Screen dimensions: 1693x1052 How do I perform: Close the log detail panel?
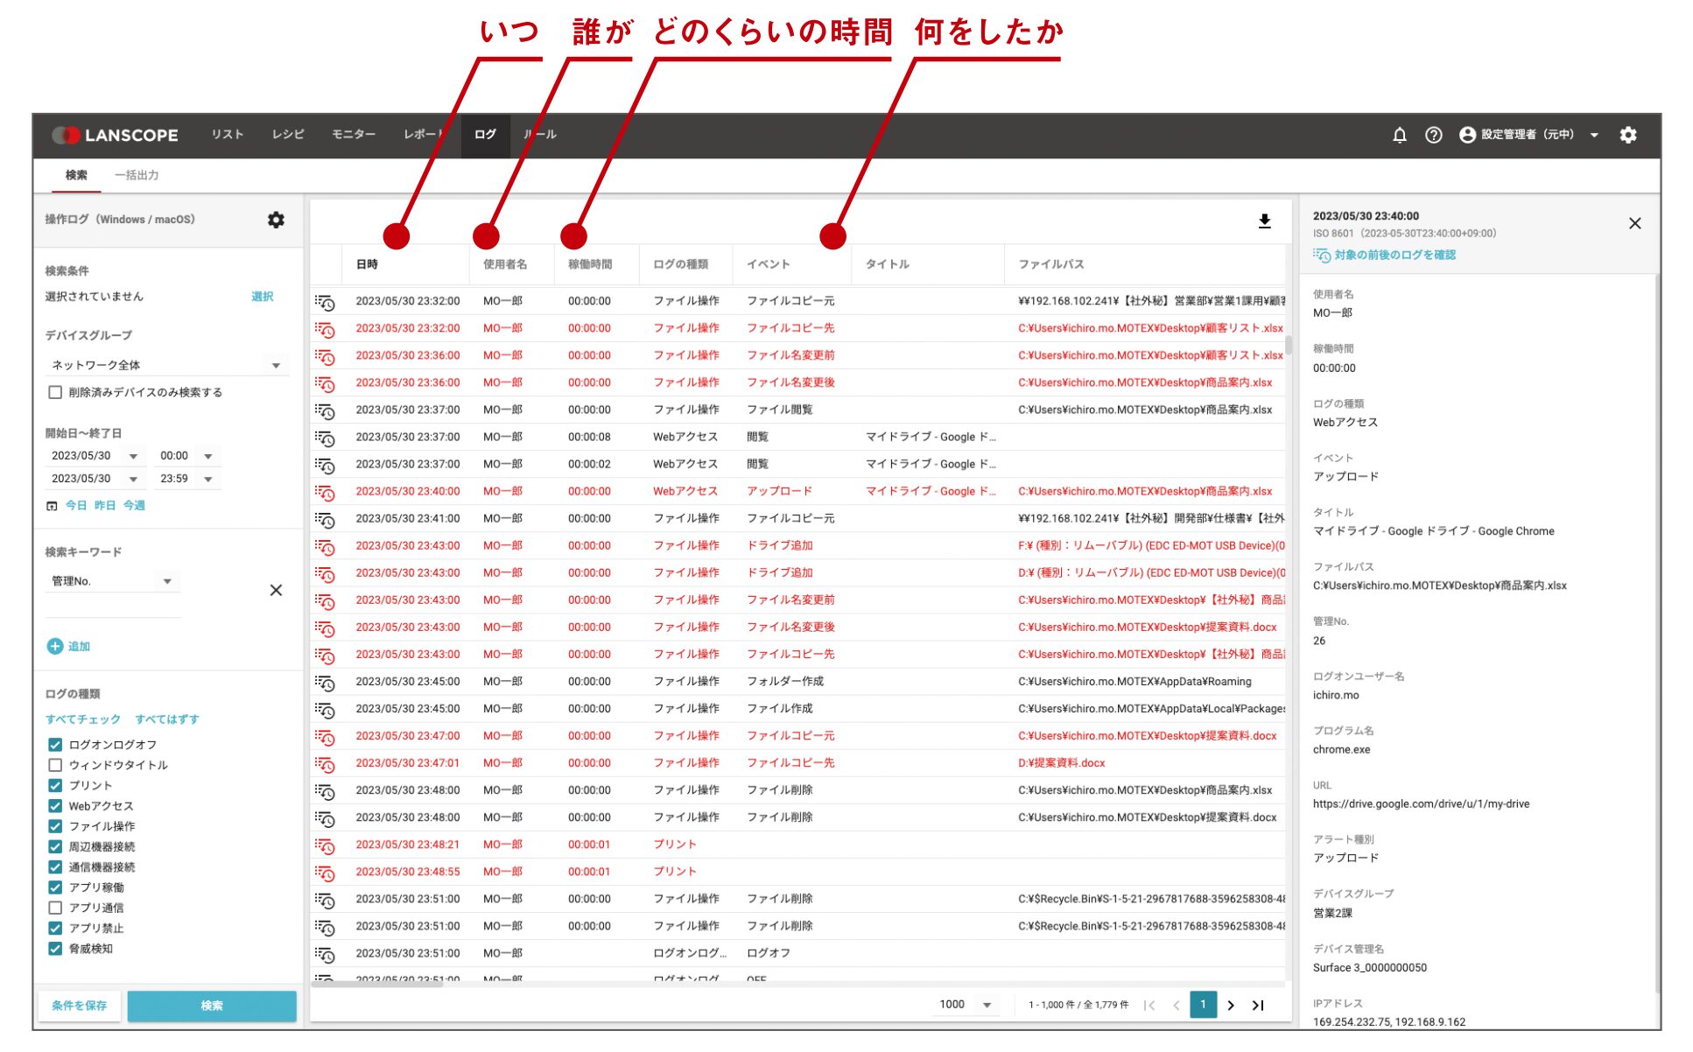pos(1633,223)
